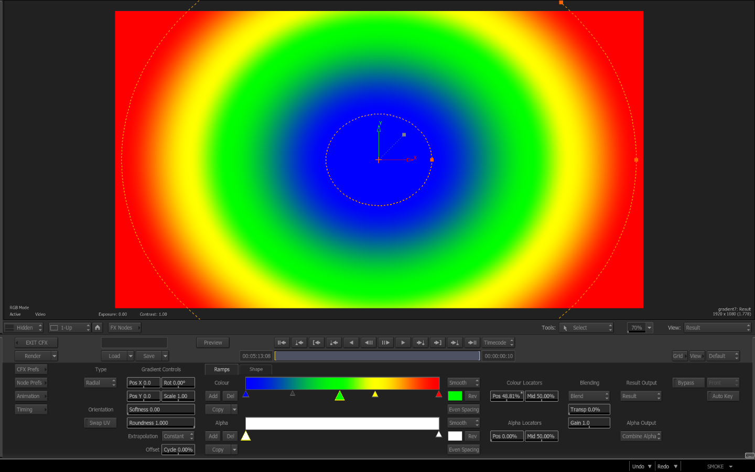Click the green colour swatch
Image resolution: width=755 pixels, height=472 pixels.
click(455, 396)
